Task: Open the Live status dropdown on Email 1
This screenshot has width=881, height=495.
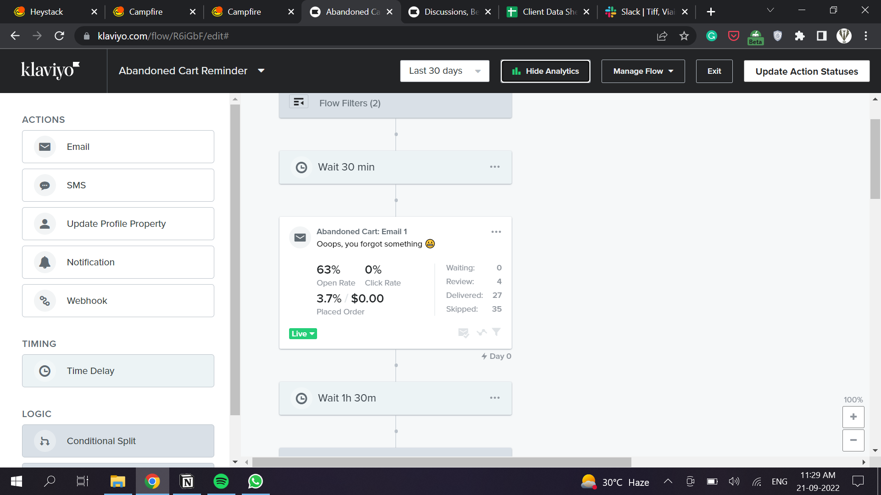Action: (303, 334)
